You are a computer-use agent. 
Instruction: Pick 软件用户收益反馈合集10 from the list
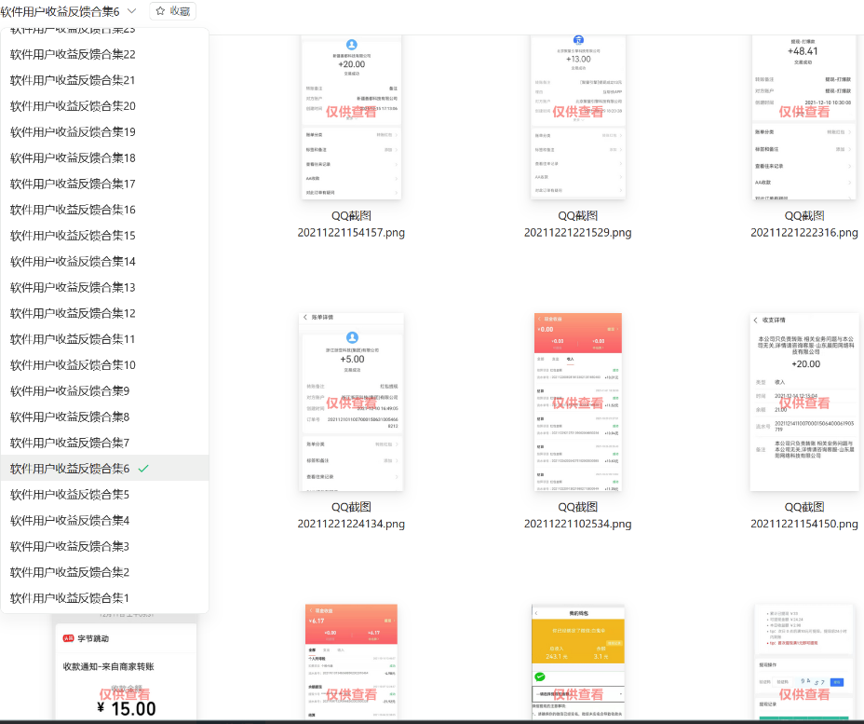point(73,364)
